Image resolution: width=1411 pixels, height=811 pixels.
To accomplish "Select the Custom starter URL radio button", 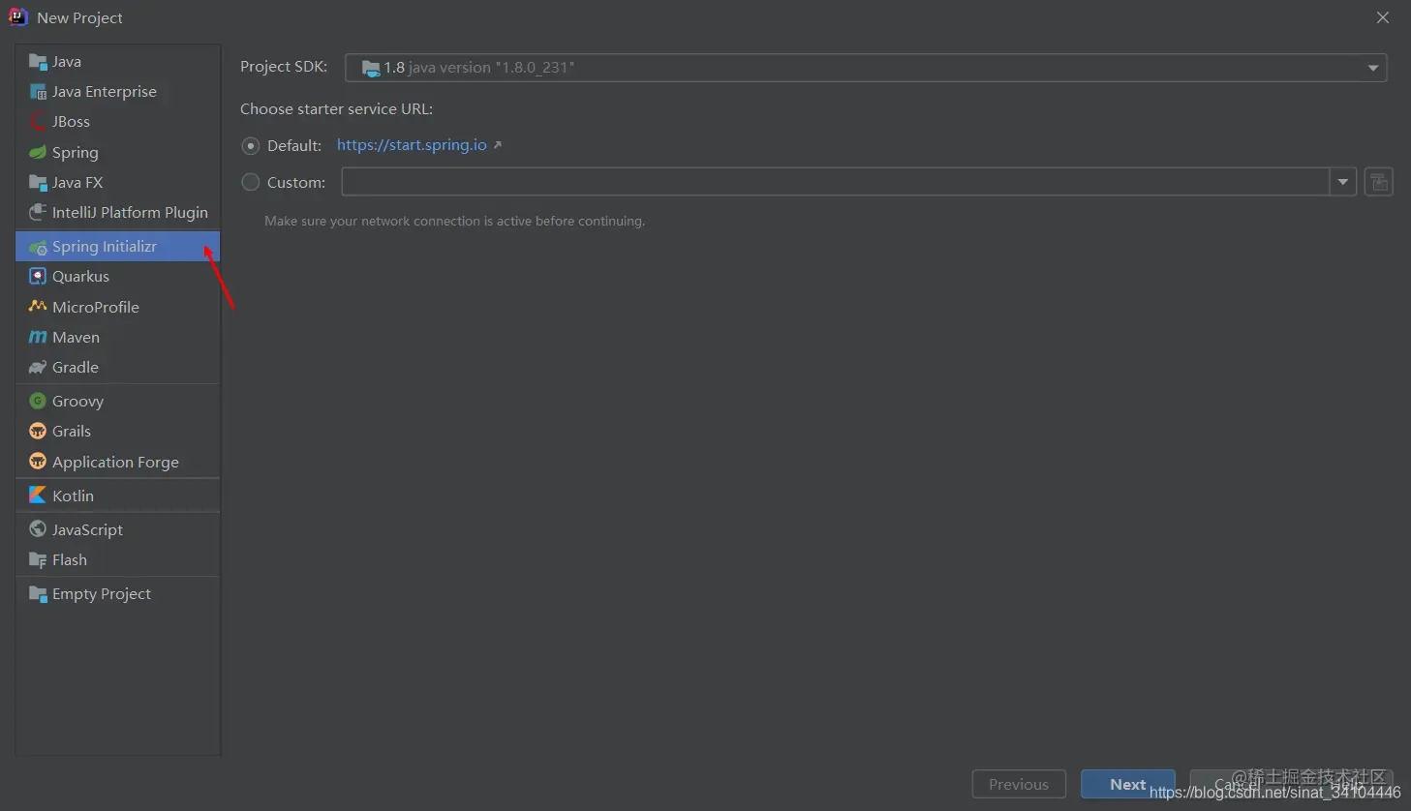I will pos(251,182).
